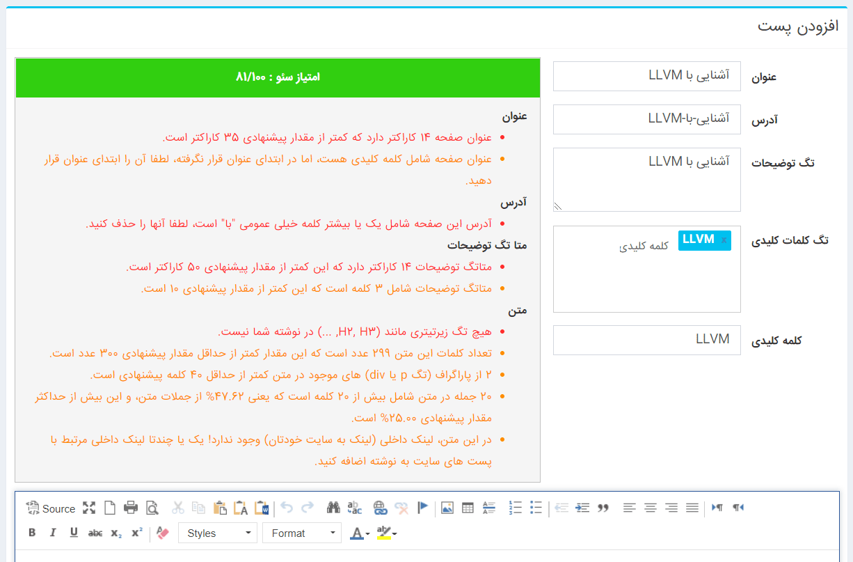Click the عنوان title input field
Screen dimensions: 853x562
click(x=647, y=76)
